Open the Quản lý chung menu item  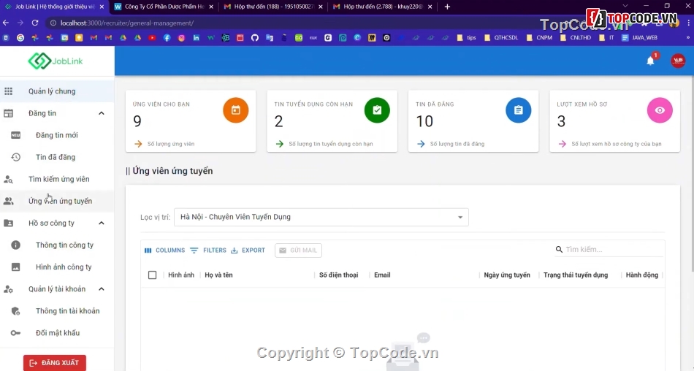pyautogui.click(x=57, y=91)
